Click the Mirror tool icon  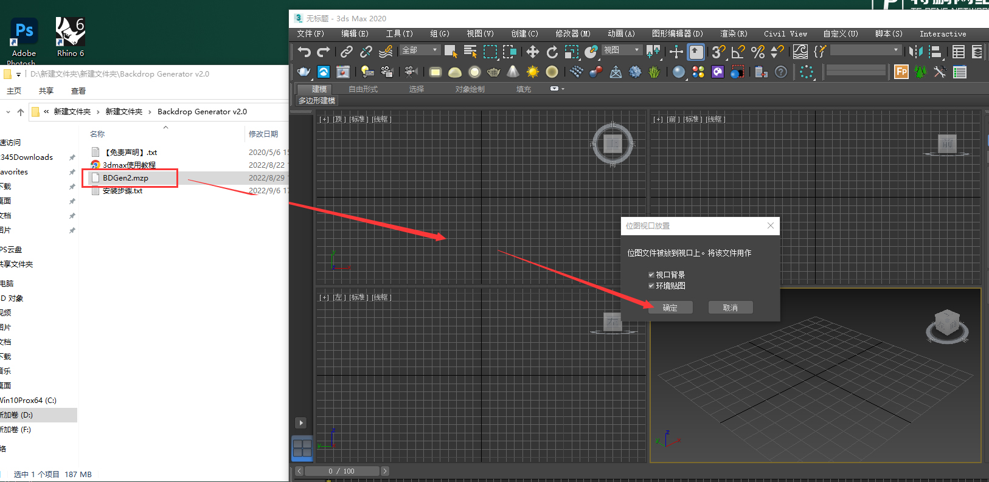(x=915, y=52)
